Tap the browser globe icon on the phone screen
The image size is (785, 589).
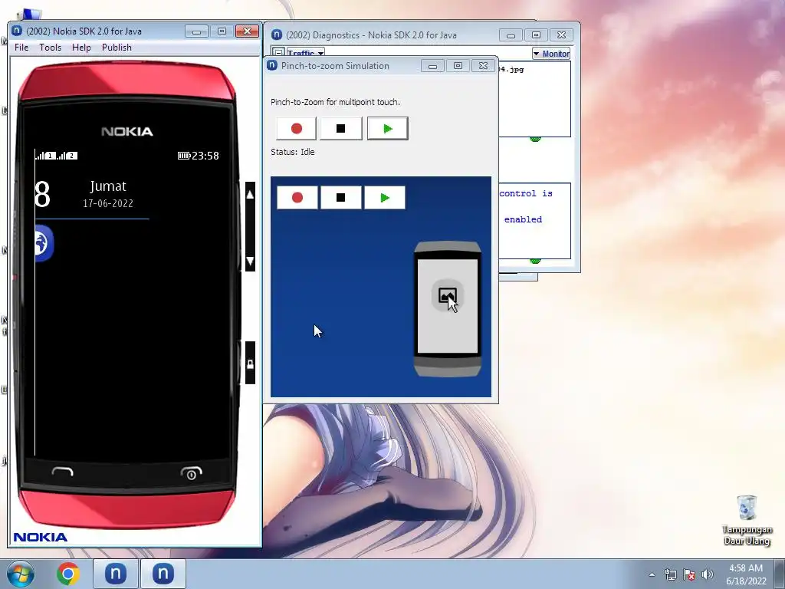[x=44, y=243]
